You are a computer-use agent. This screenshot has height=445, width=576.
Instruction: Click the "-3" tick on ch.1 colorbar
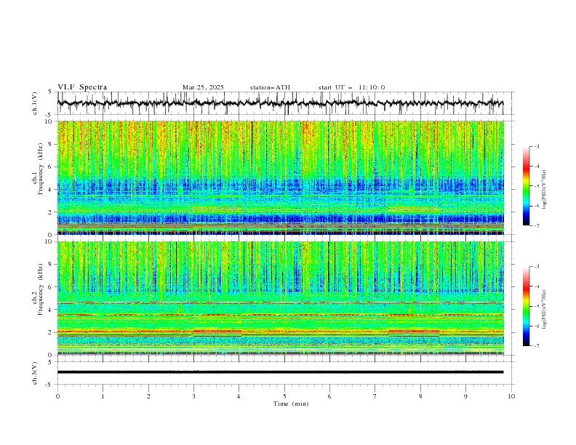click(x=537, y=146)
